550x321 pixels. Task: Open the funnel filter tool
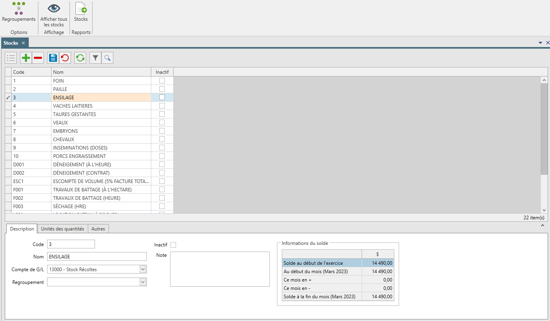point(95,58)
